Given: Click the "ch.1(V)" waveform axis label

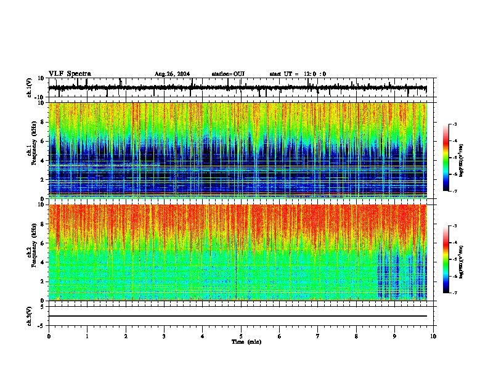Looking at the screenshot, I should pyautogui.click(x=30, y=87).
